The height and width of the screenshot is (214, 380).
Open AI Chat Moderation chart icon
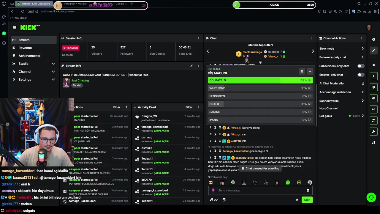tap(363, 84)
